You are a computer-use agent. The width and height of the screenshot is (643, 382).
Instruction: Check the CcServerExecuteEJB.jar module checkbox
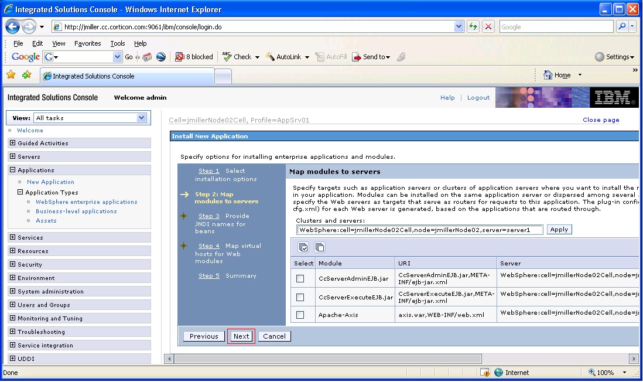pos(300,297)
